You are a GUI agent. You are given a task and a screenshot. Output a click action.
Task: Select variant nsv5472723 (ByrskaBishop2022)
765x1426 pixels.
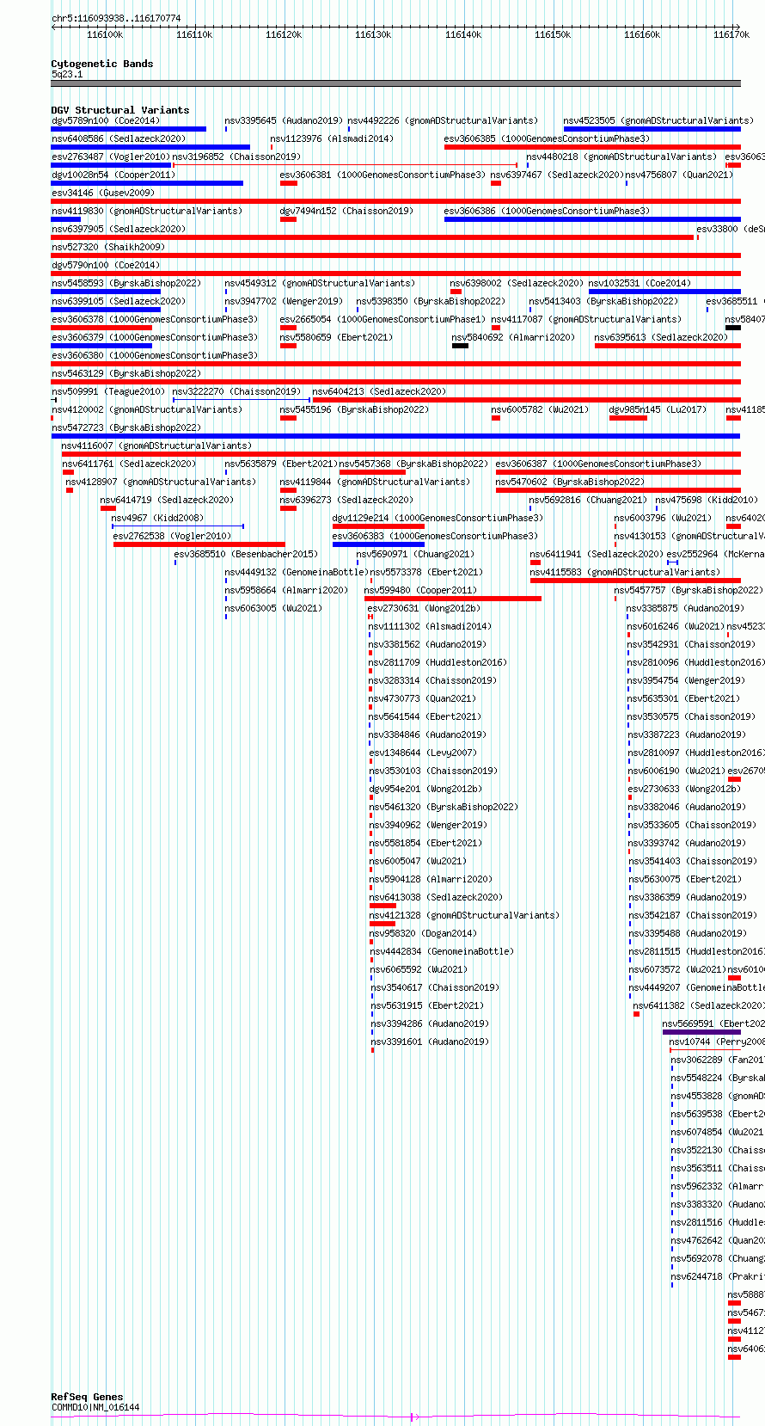coord(126,427)
